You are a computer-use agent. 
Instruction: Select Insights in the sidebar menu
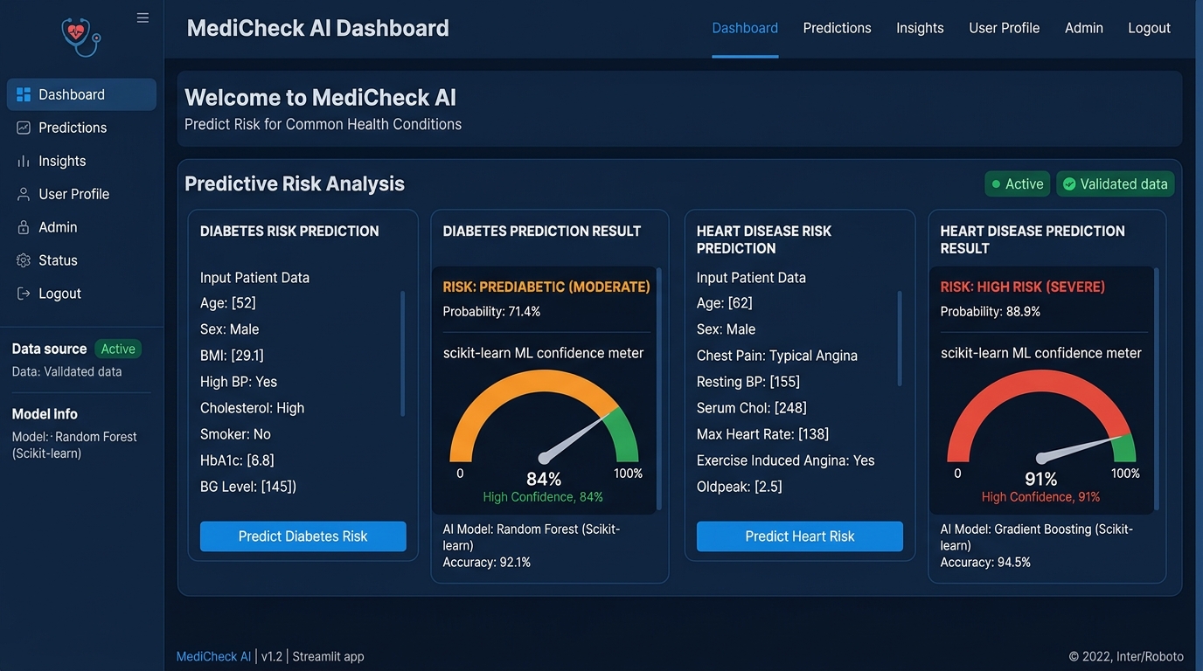pyautogui.click(x=81, y=161)
